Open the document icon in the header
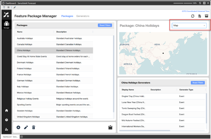 point(200,16)
